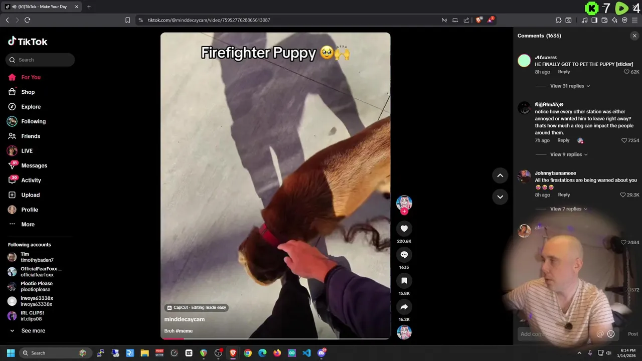The width and height of the screenshot is (642, 361).
Task: Click the Brave Shields lion icon
Action: coord(479,20)
